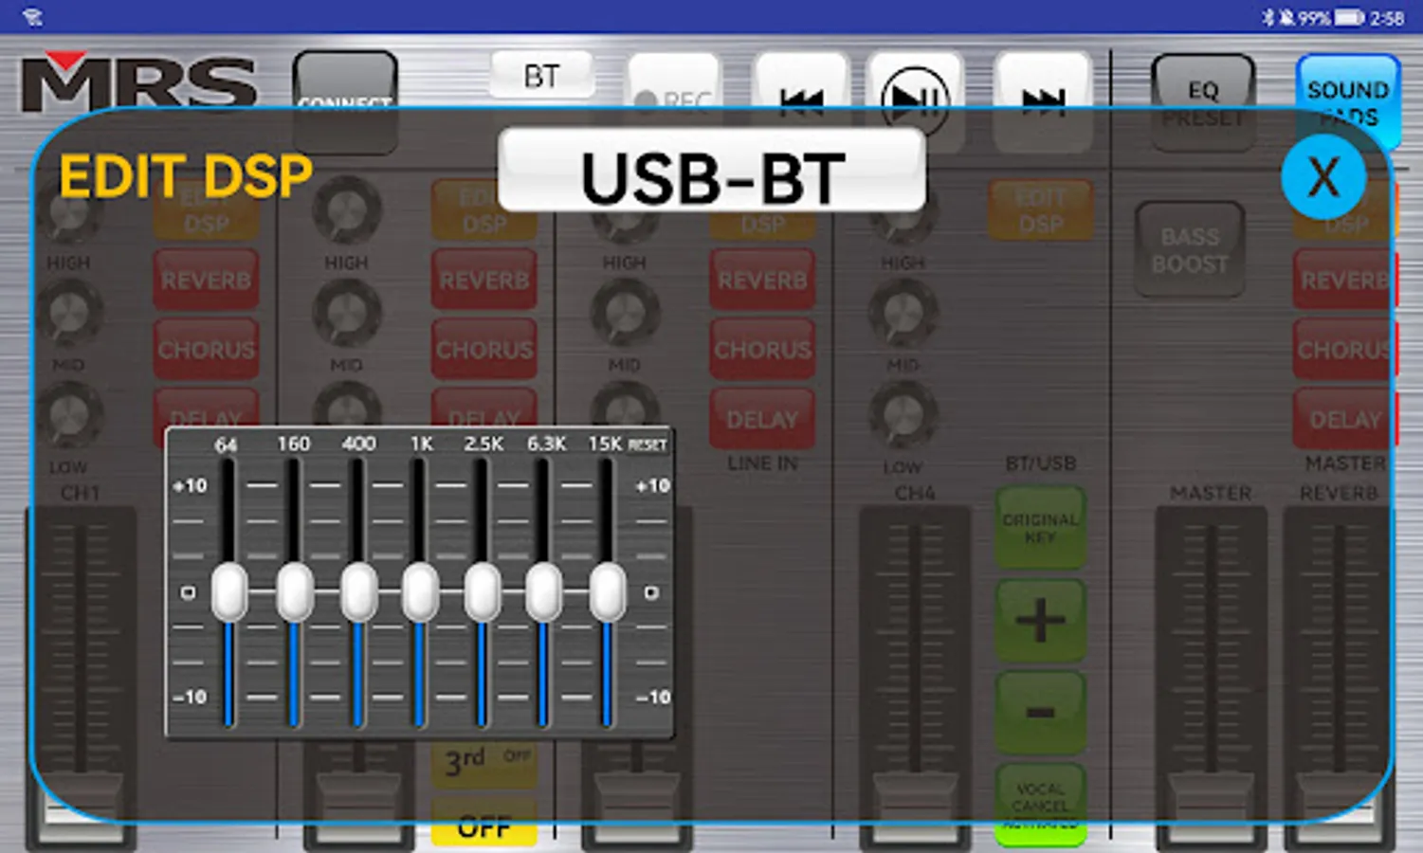Start recording with the REC button

[673, 102]
